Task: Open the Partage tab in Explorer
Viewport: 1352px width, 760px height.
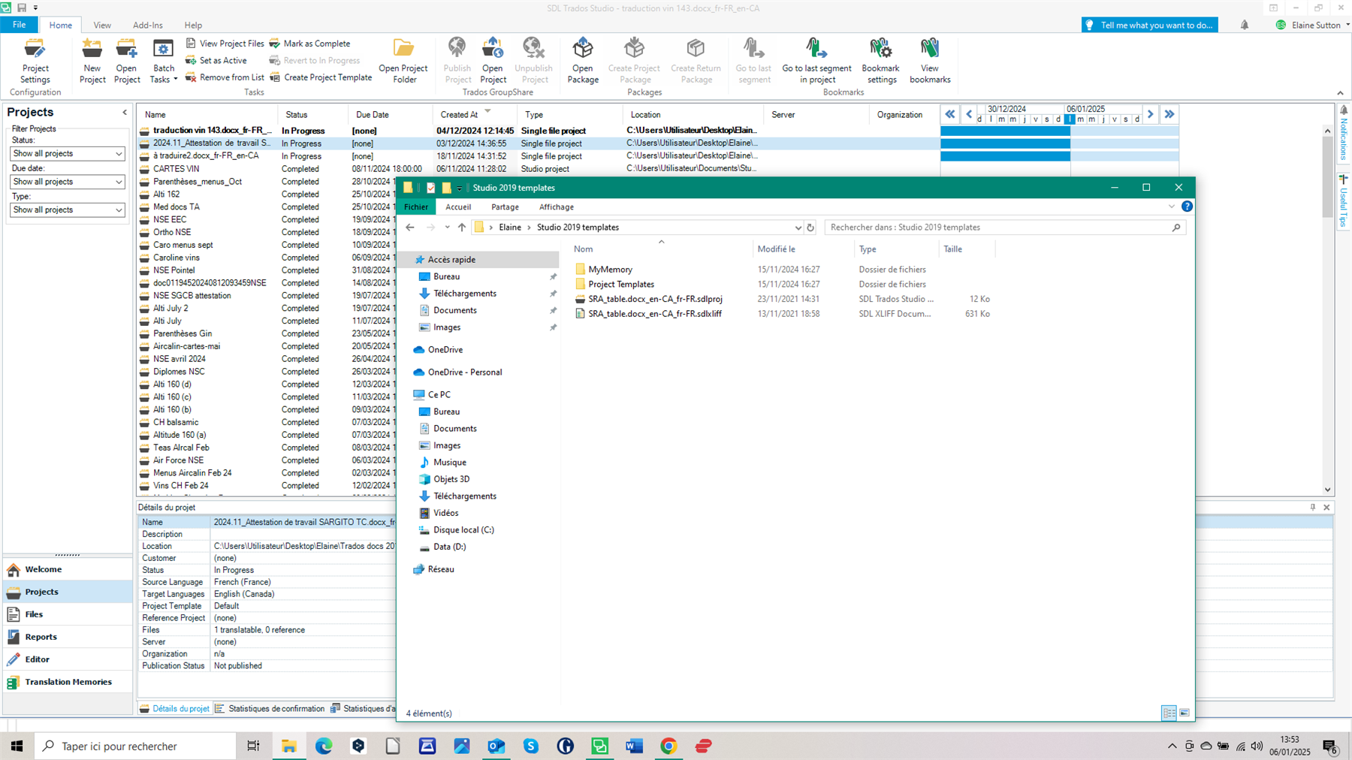Action: (x=505, y=207)
